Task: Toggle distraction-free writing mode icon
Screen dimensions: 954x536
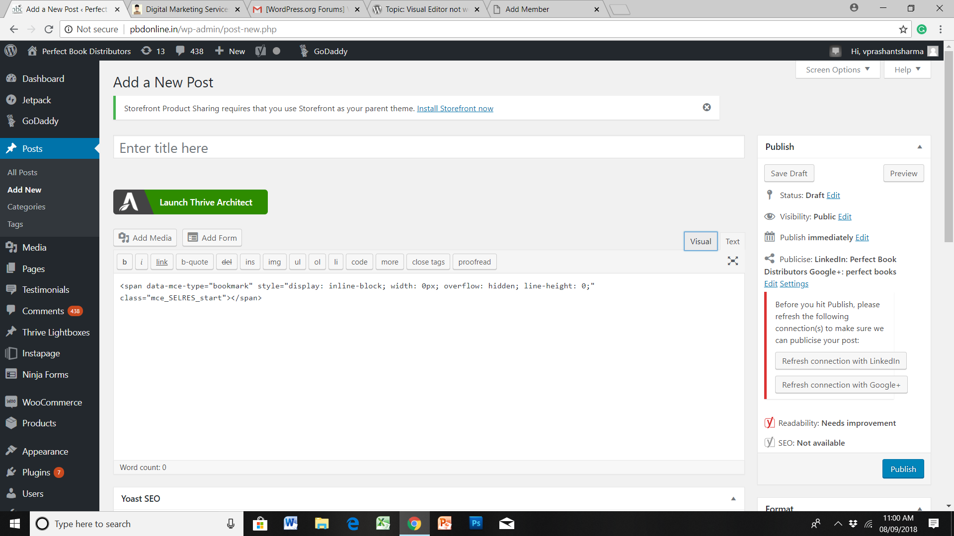Action: tap(733, 261)
